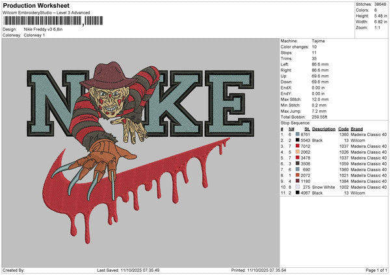Click thread code '1021' in stop 8
The width and height of the screenshot is (390, 275).
click(x=344, y=175)
